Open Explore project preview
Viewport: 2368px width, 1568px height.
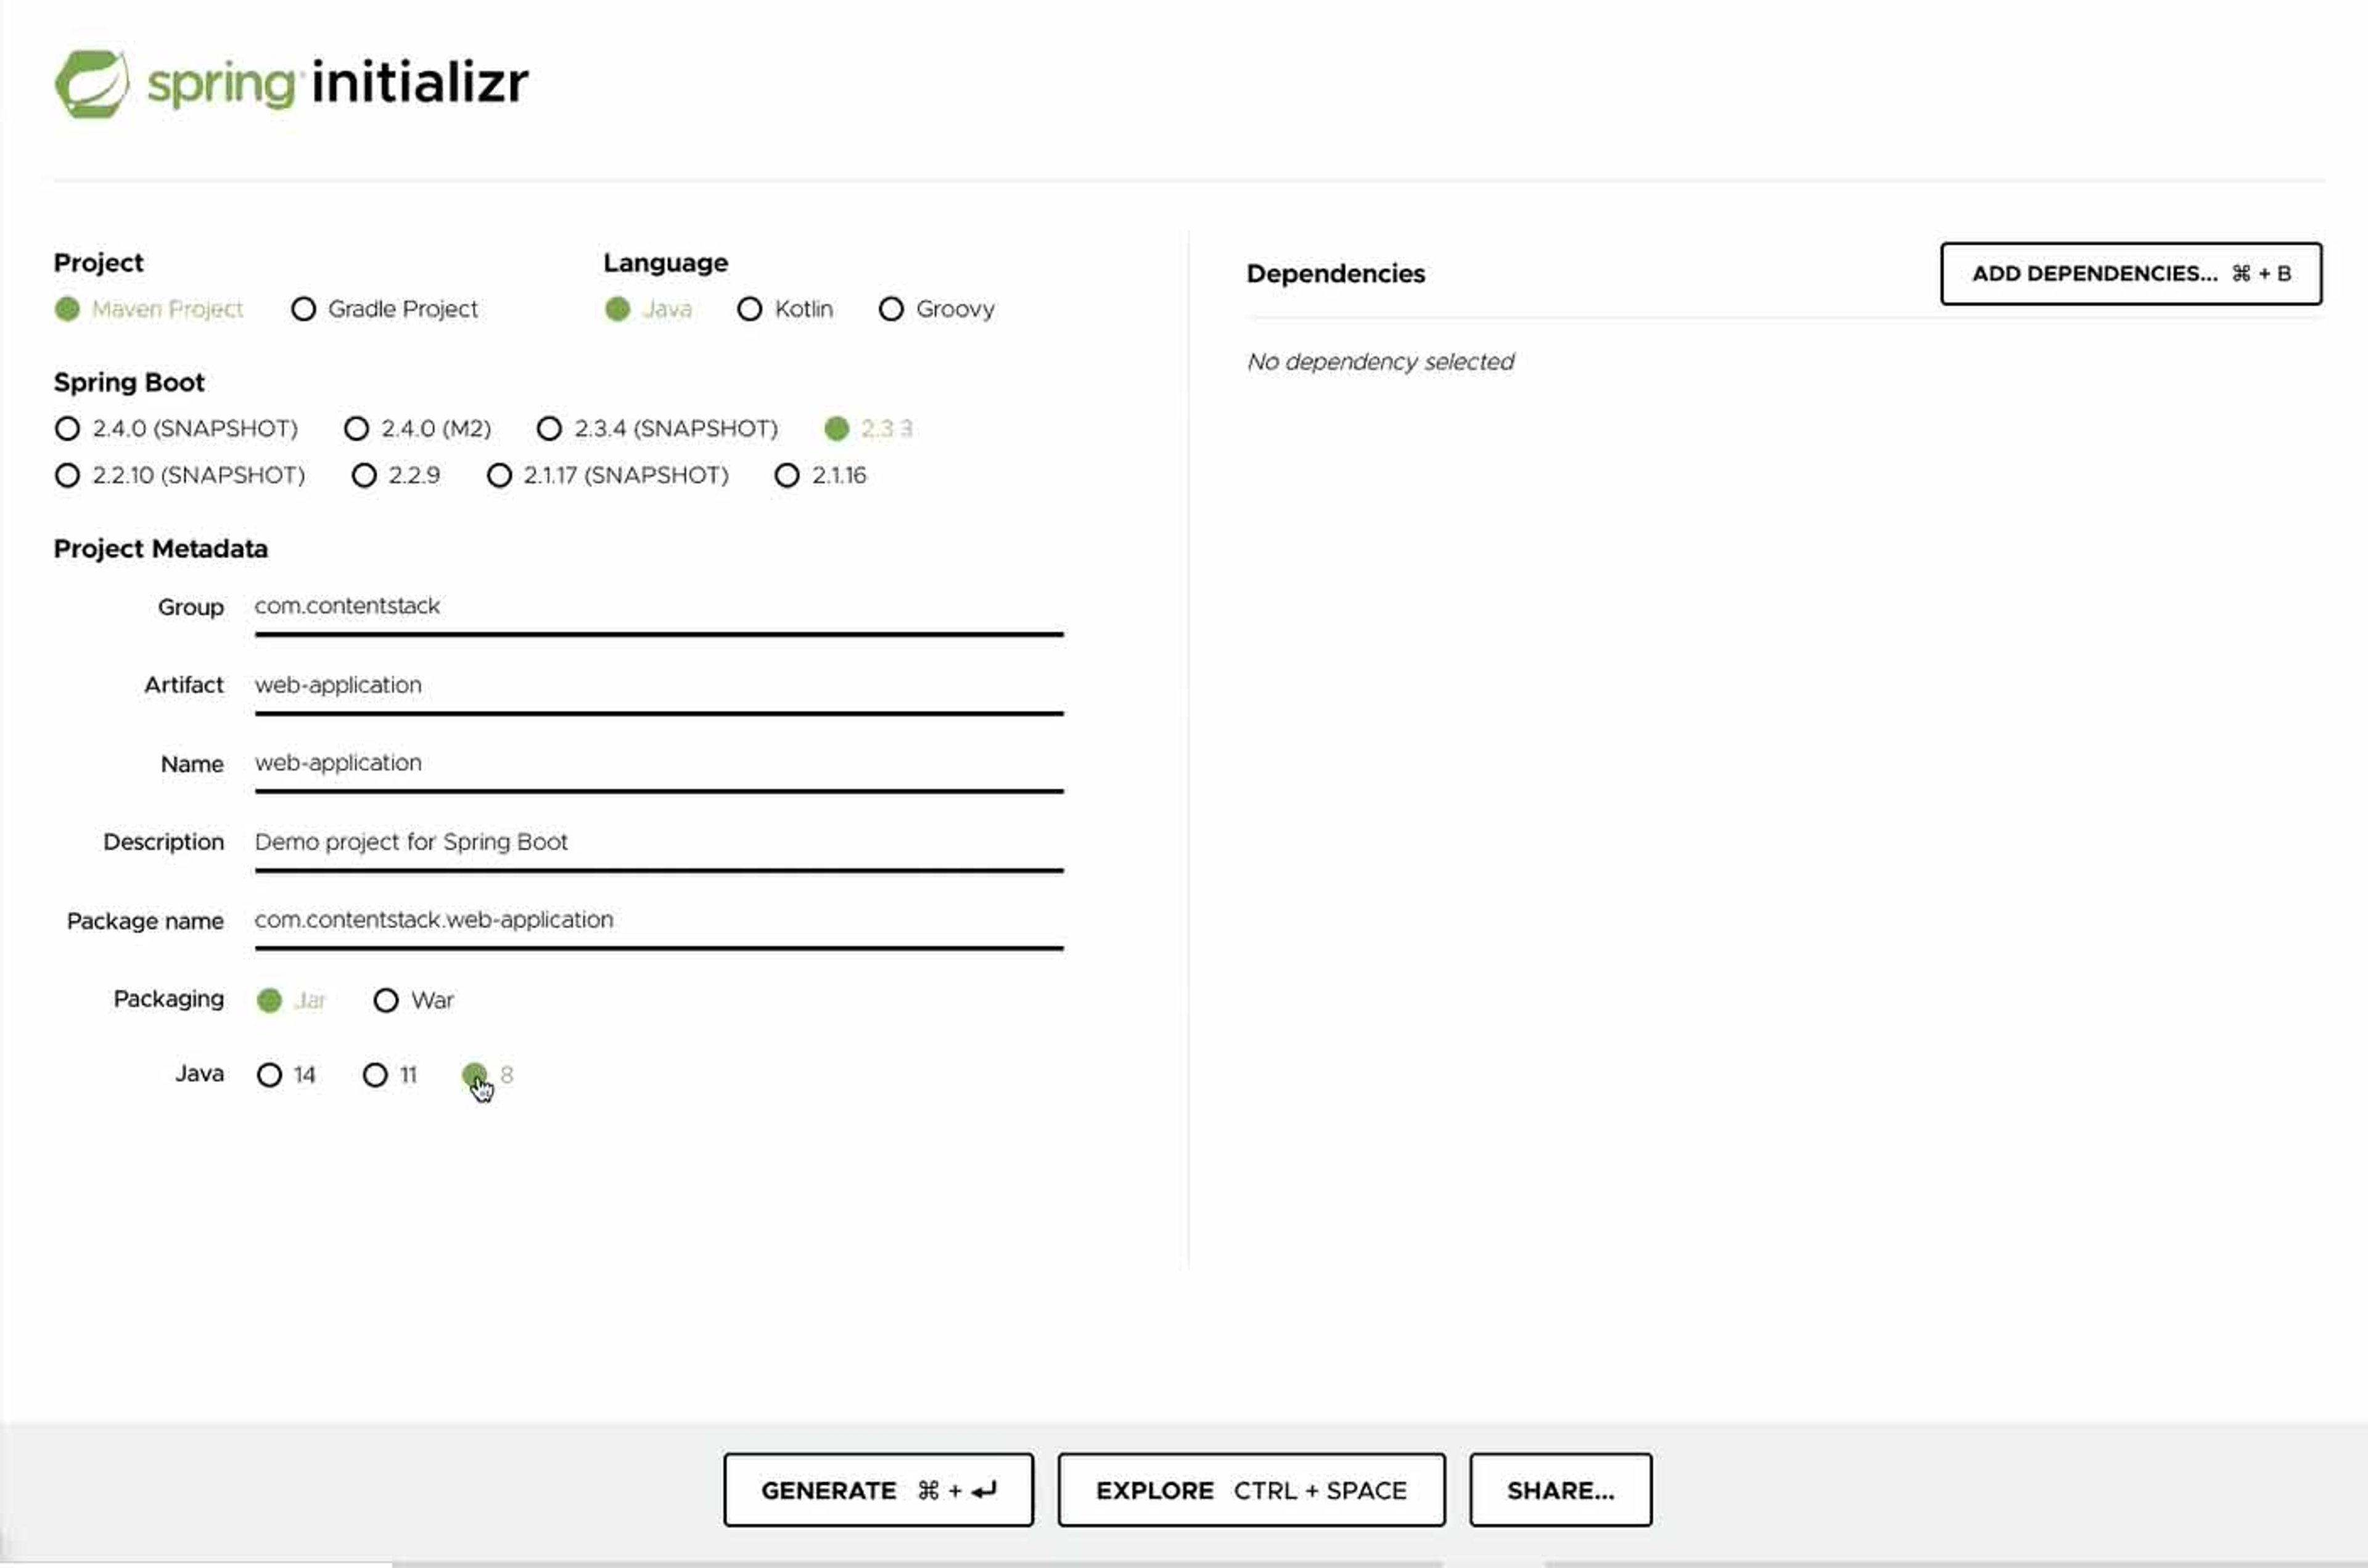point(1251,1490)
